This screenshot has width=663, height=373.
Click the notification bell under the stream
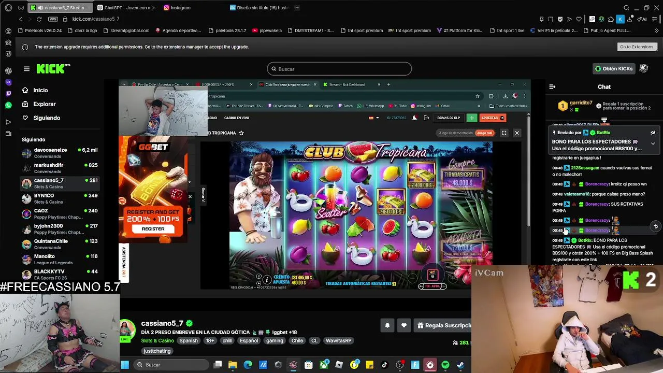click(x=387, y=325)
